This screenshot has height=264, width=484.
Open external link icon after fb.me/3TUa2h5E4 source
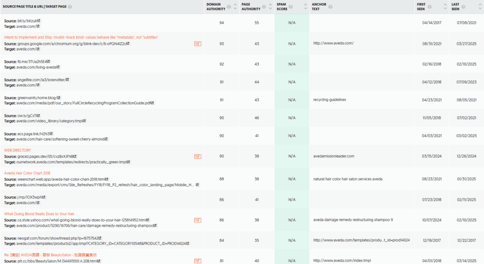coord(49,61)
